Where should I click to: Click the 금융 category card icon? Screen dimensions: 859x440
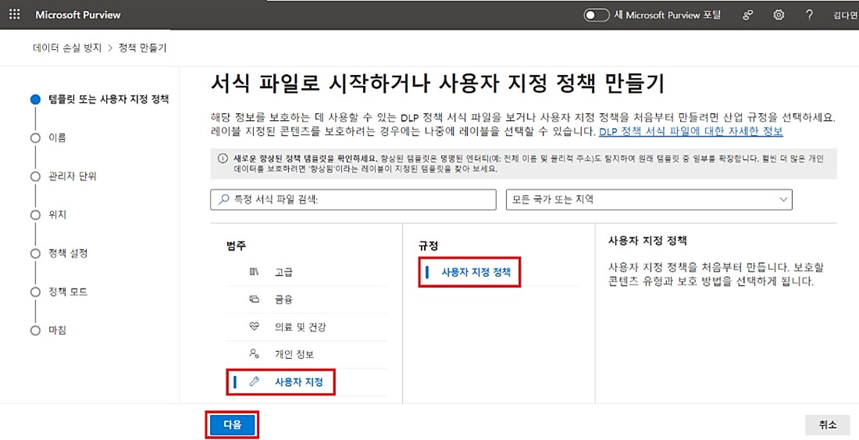254,299
